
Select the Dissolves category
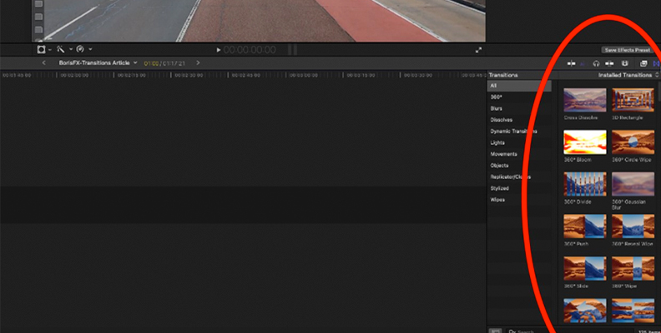[x=519, y=120]
